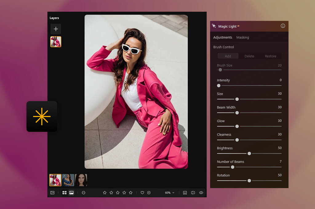
Task: Rate the photo four stars
Action: (124, 193)
